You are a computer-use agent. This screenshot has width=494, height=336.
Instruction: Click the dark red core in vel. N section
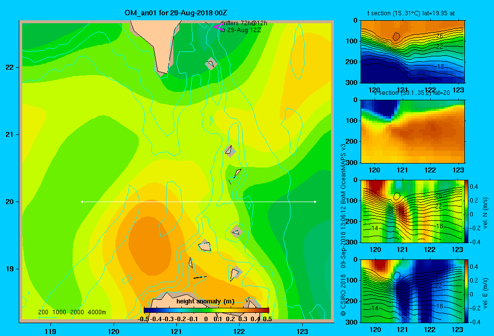coord(402,212)
